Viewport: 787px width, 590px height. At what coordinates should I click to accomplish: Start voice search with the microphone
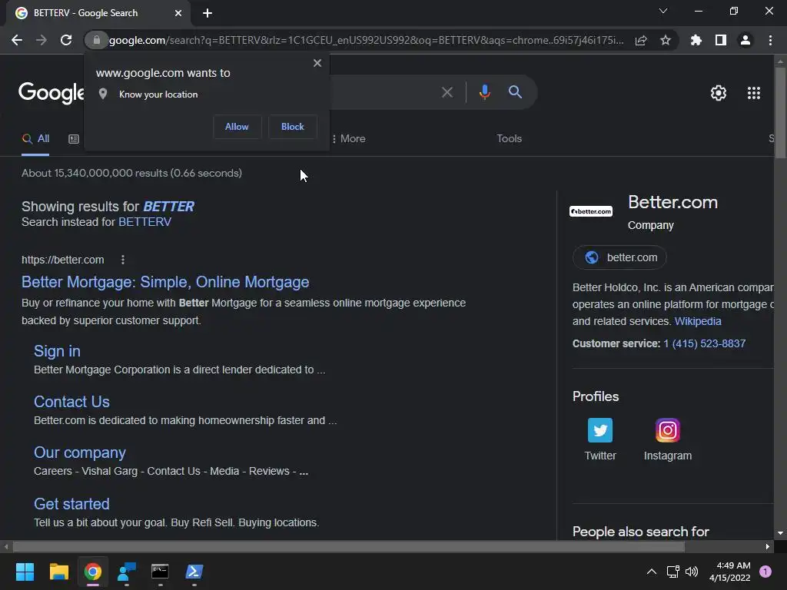pos(484,92)
